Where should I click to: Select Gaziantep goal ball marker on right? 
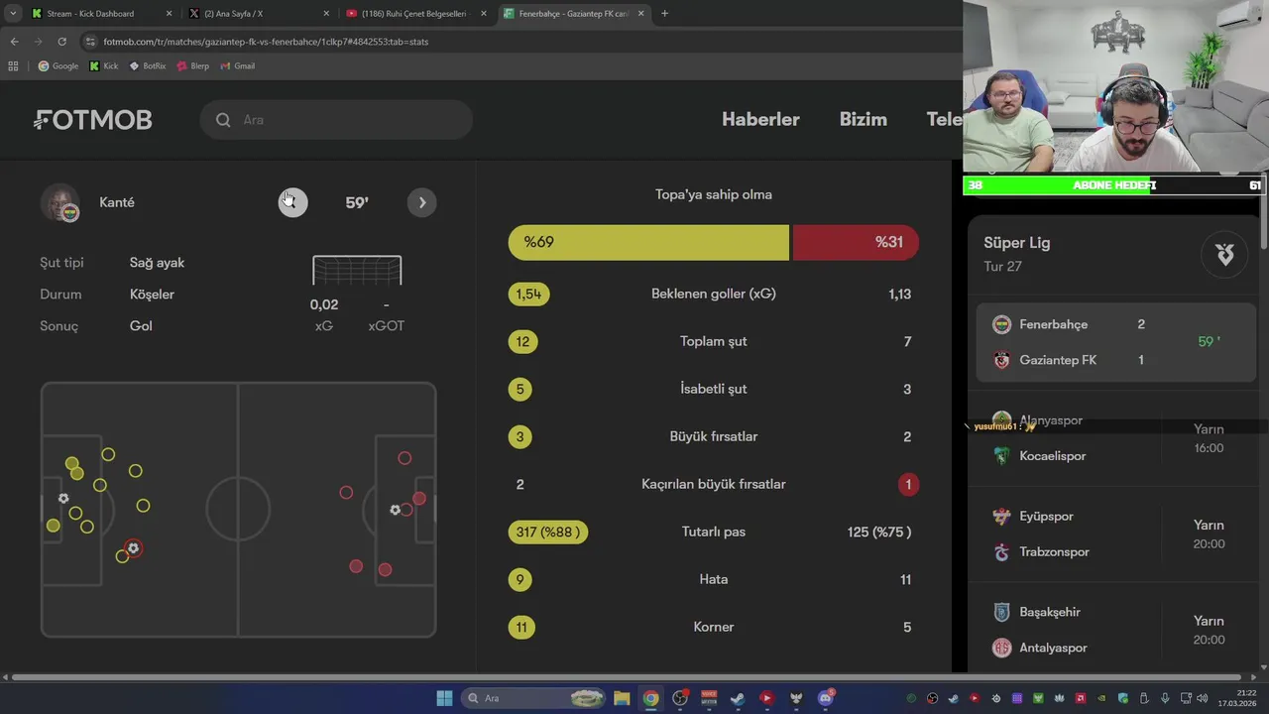coord(395,510)
